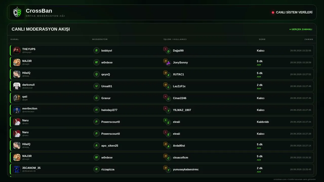Click the GERÇEK ZAMANLI status label
The height and width of the screenshot is (182, 324).
[x=301, y=29]
